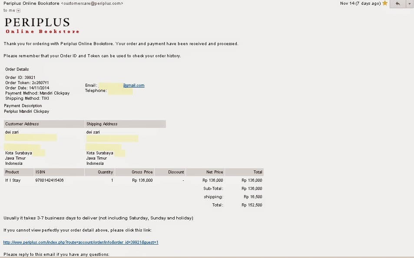Click 'Please reply to this email' line
Image resolution: width=414 pixels, height=258 pixels.
[56, 254]
